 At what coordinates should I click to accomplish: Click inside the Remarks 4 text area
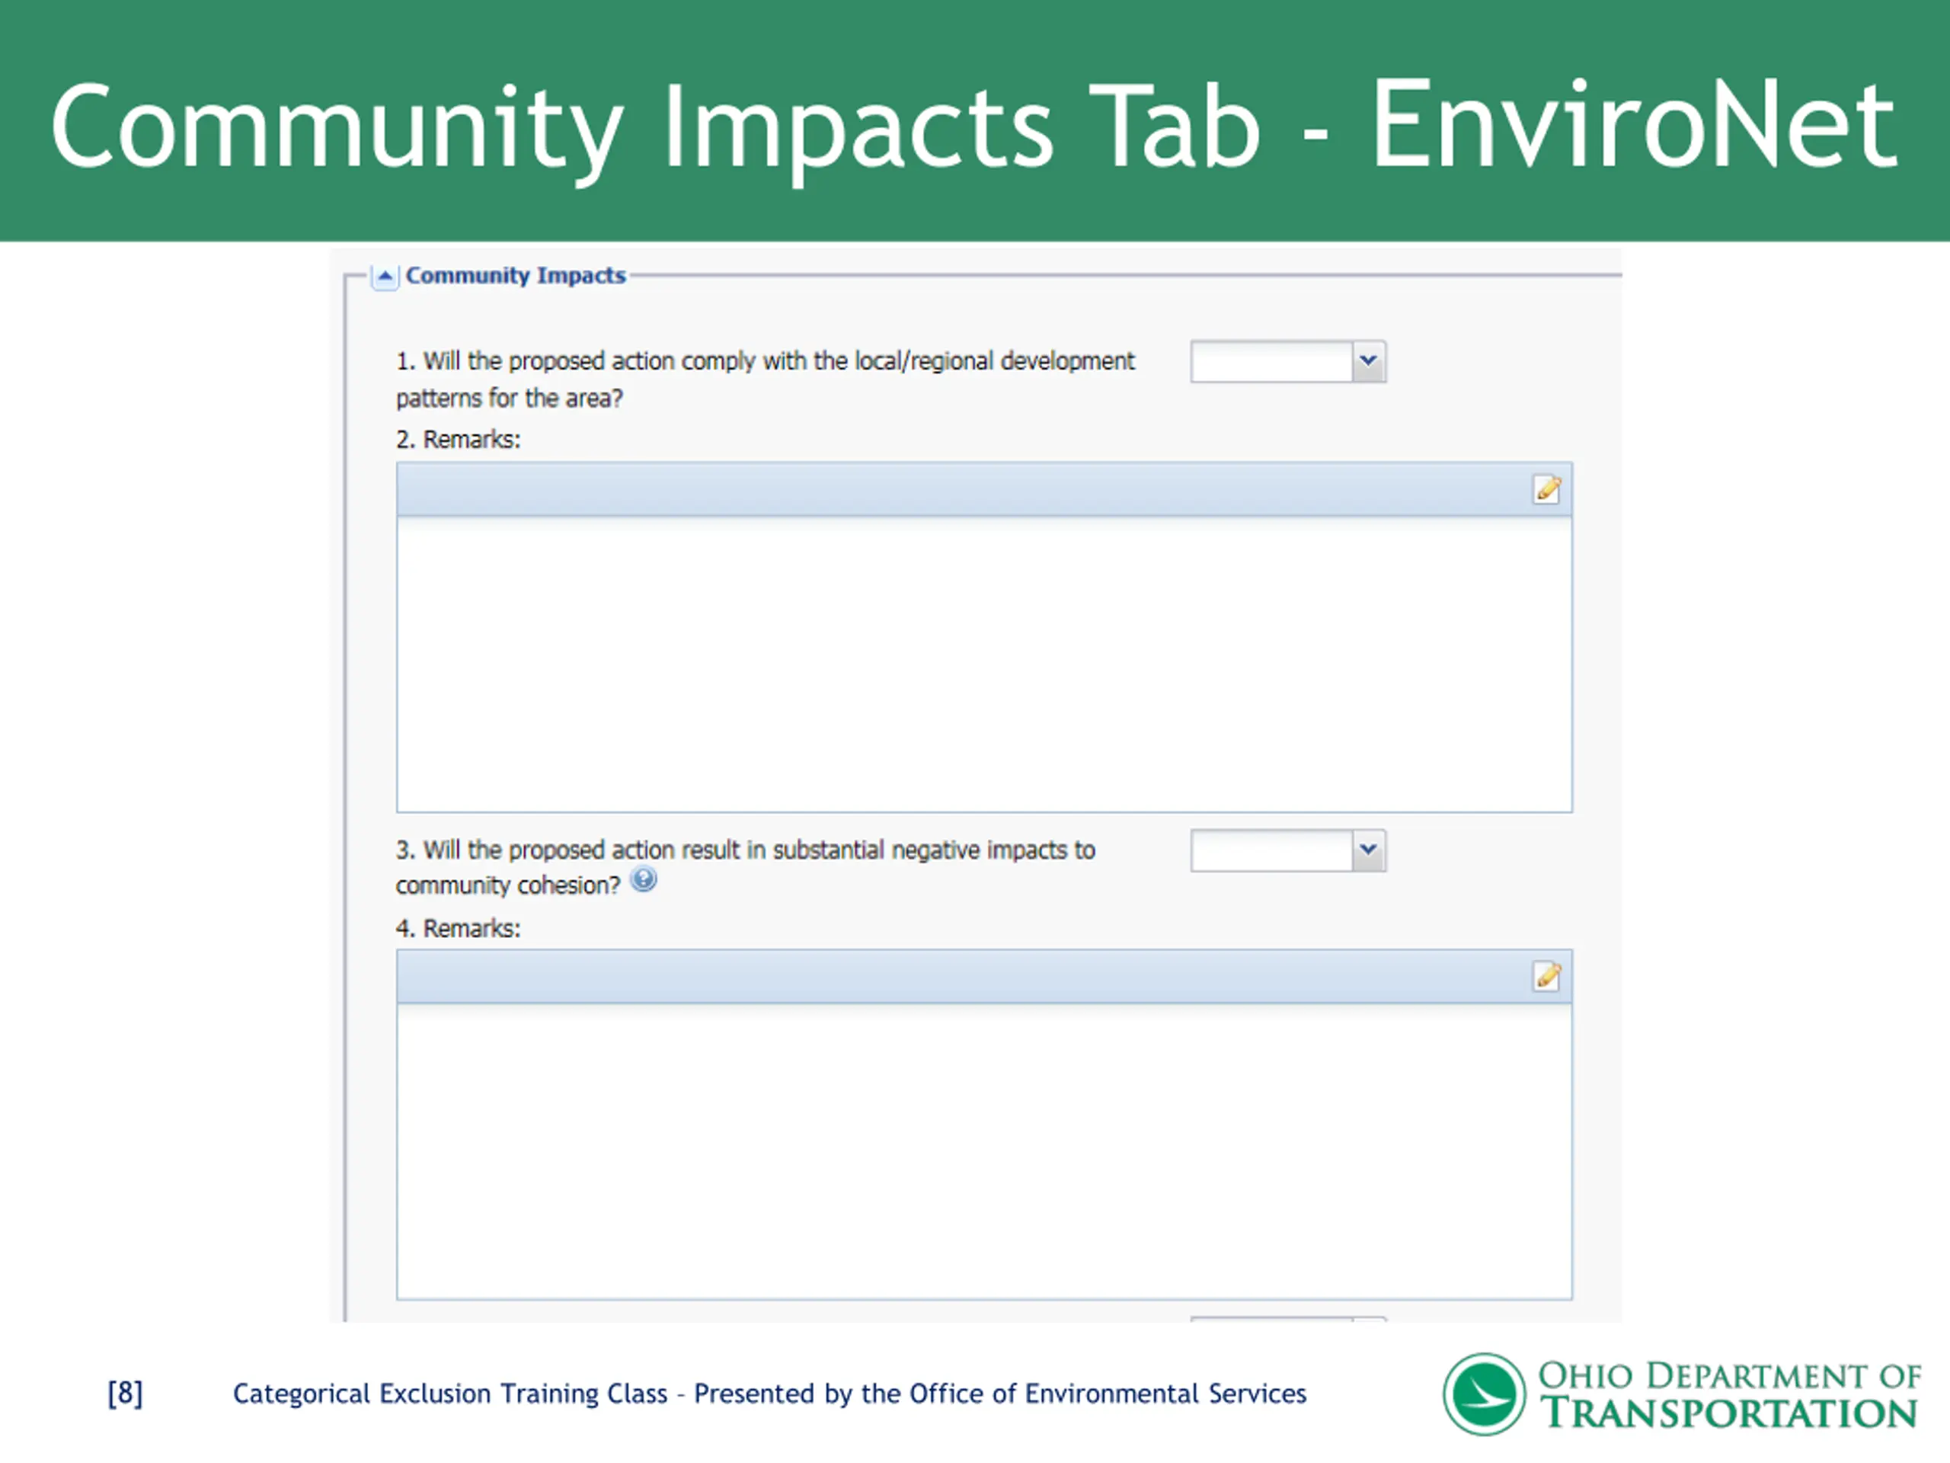pos(983,1151)
